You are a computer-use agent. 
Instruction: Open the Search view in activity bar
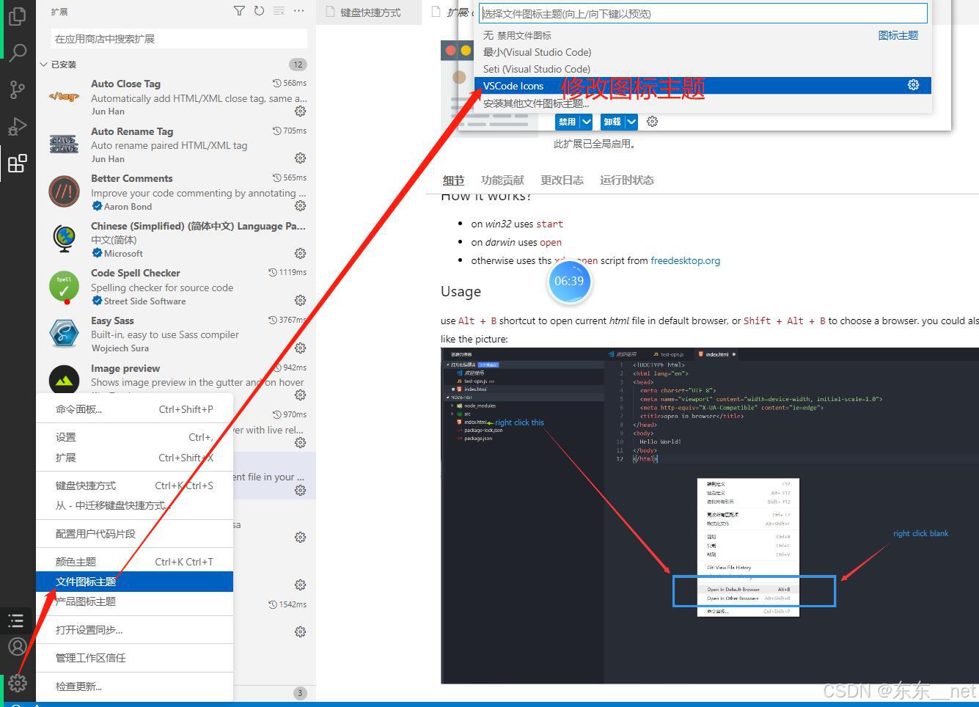17,53
